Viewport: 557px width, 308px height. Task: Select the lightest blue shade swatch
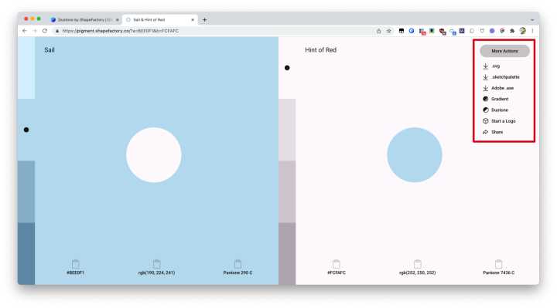(26, 68)
